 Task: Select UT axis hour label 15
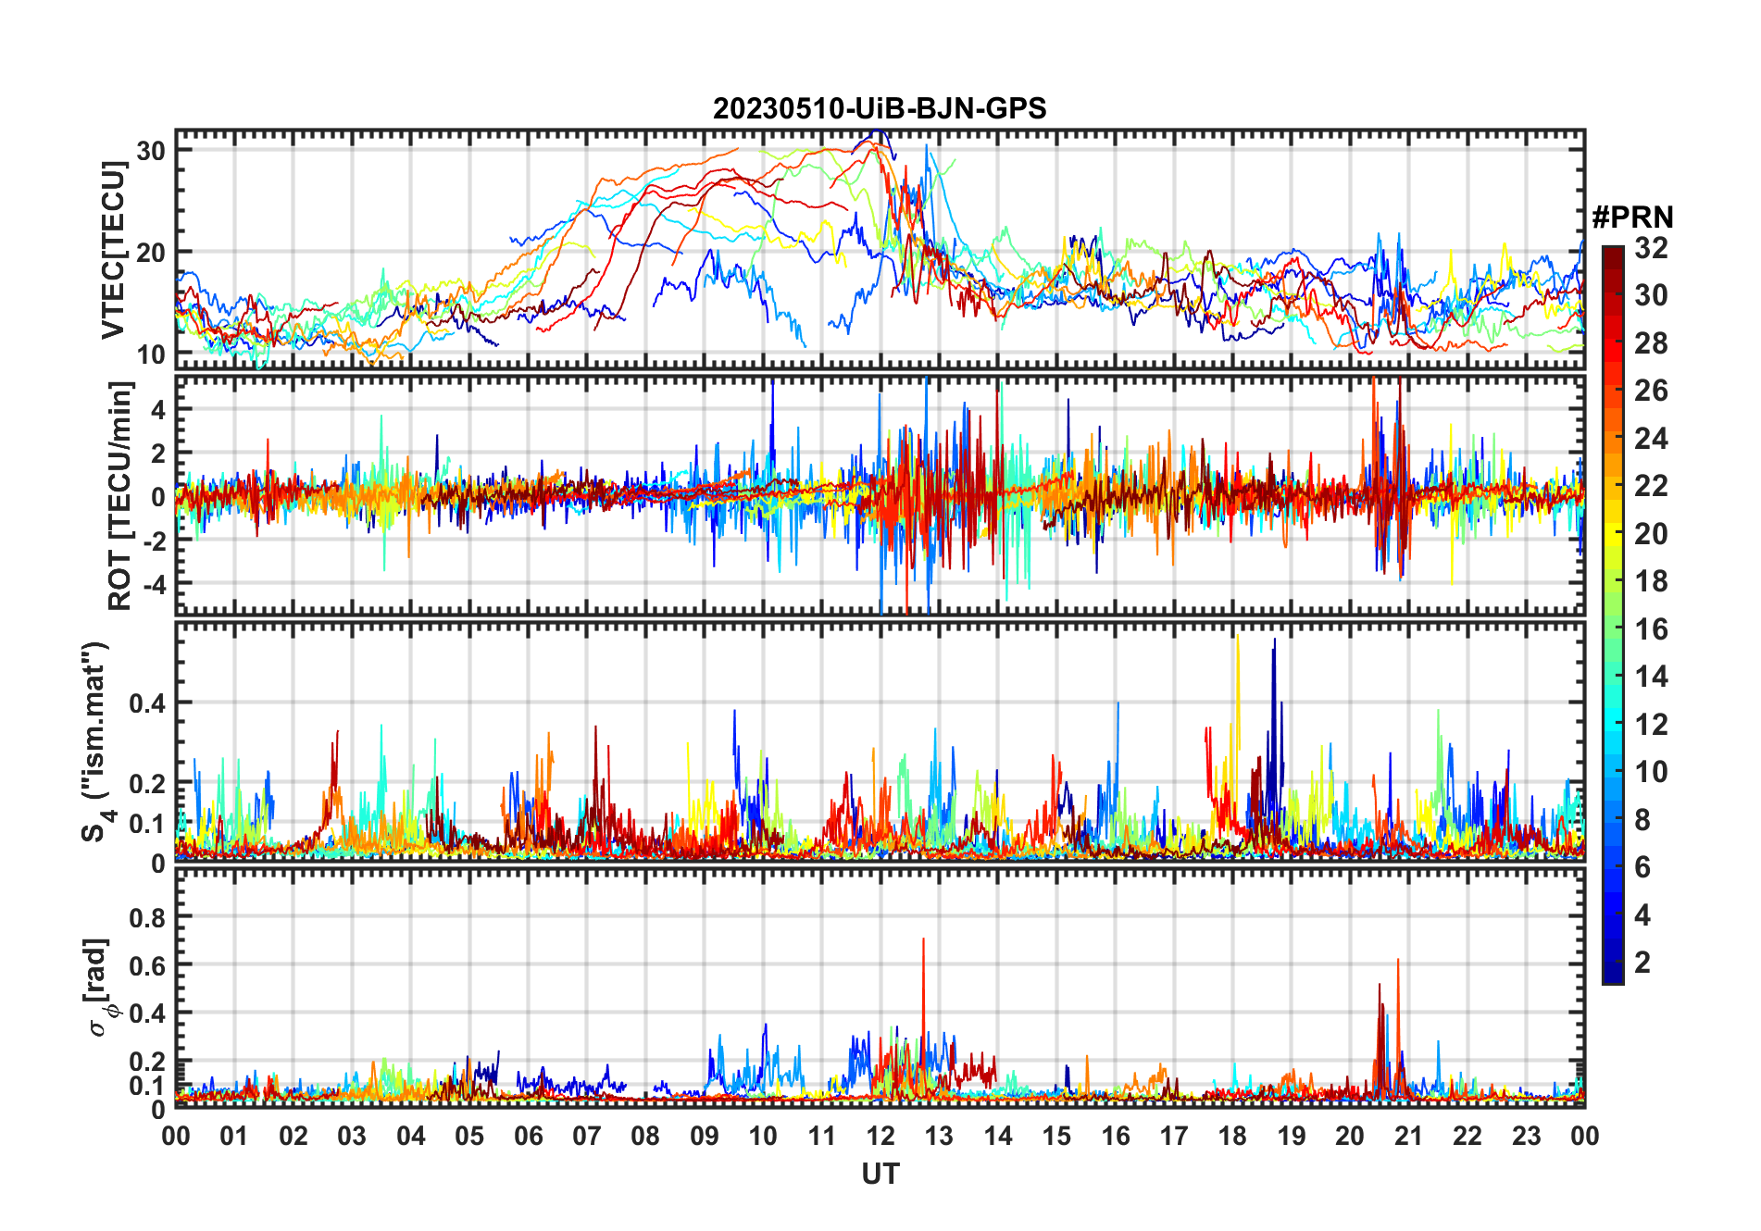[1056, 1137]
